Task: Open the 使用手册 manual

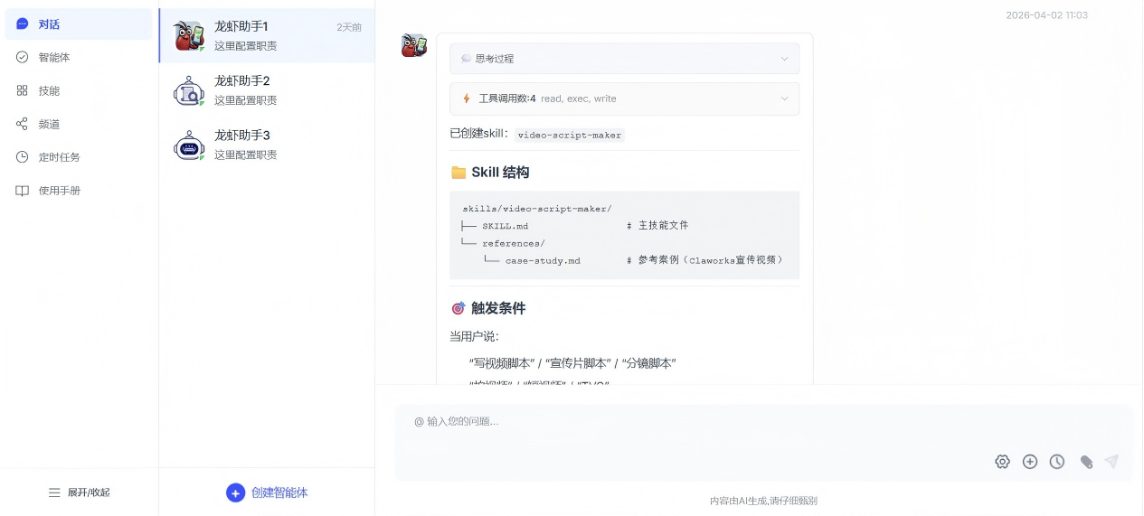Action: pyautogui.click(x=59, y=191)
